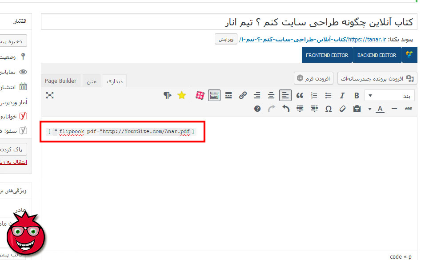The image size is (425, 260).
Task: Click the yellow star shortcode icon
Action: (x=181, y=95)
